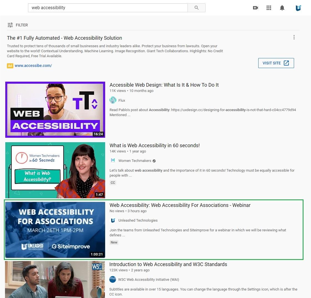Click the Women Techmakers channel avatar
The width and height of the screenshot is (311, 298).
(113, 161)
